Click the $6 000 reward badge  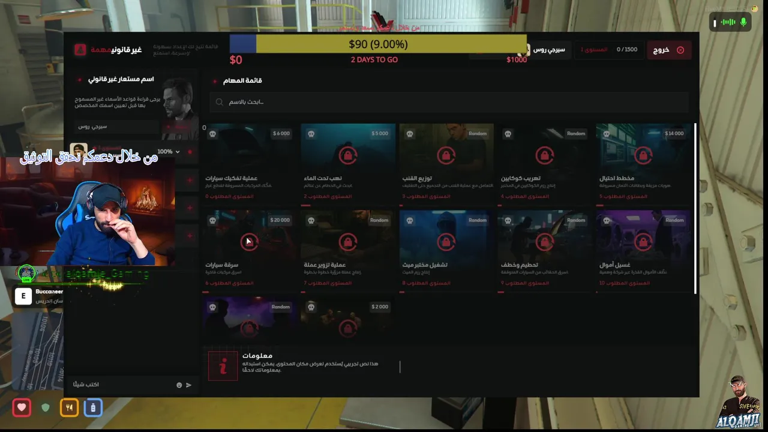(281, 134)
